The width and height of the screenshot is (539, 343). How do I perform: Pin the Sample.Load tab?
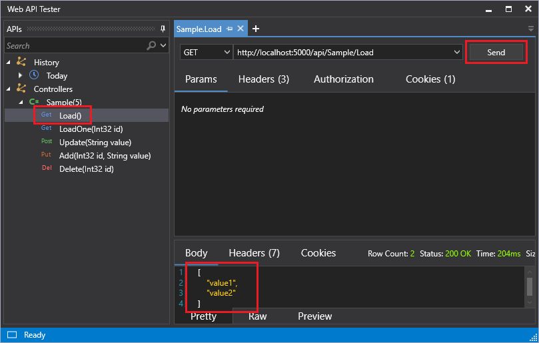click(x=230, y=29)
